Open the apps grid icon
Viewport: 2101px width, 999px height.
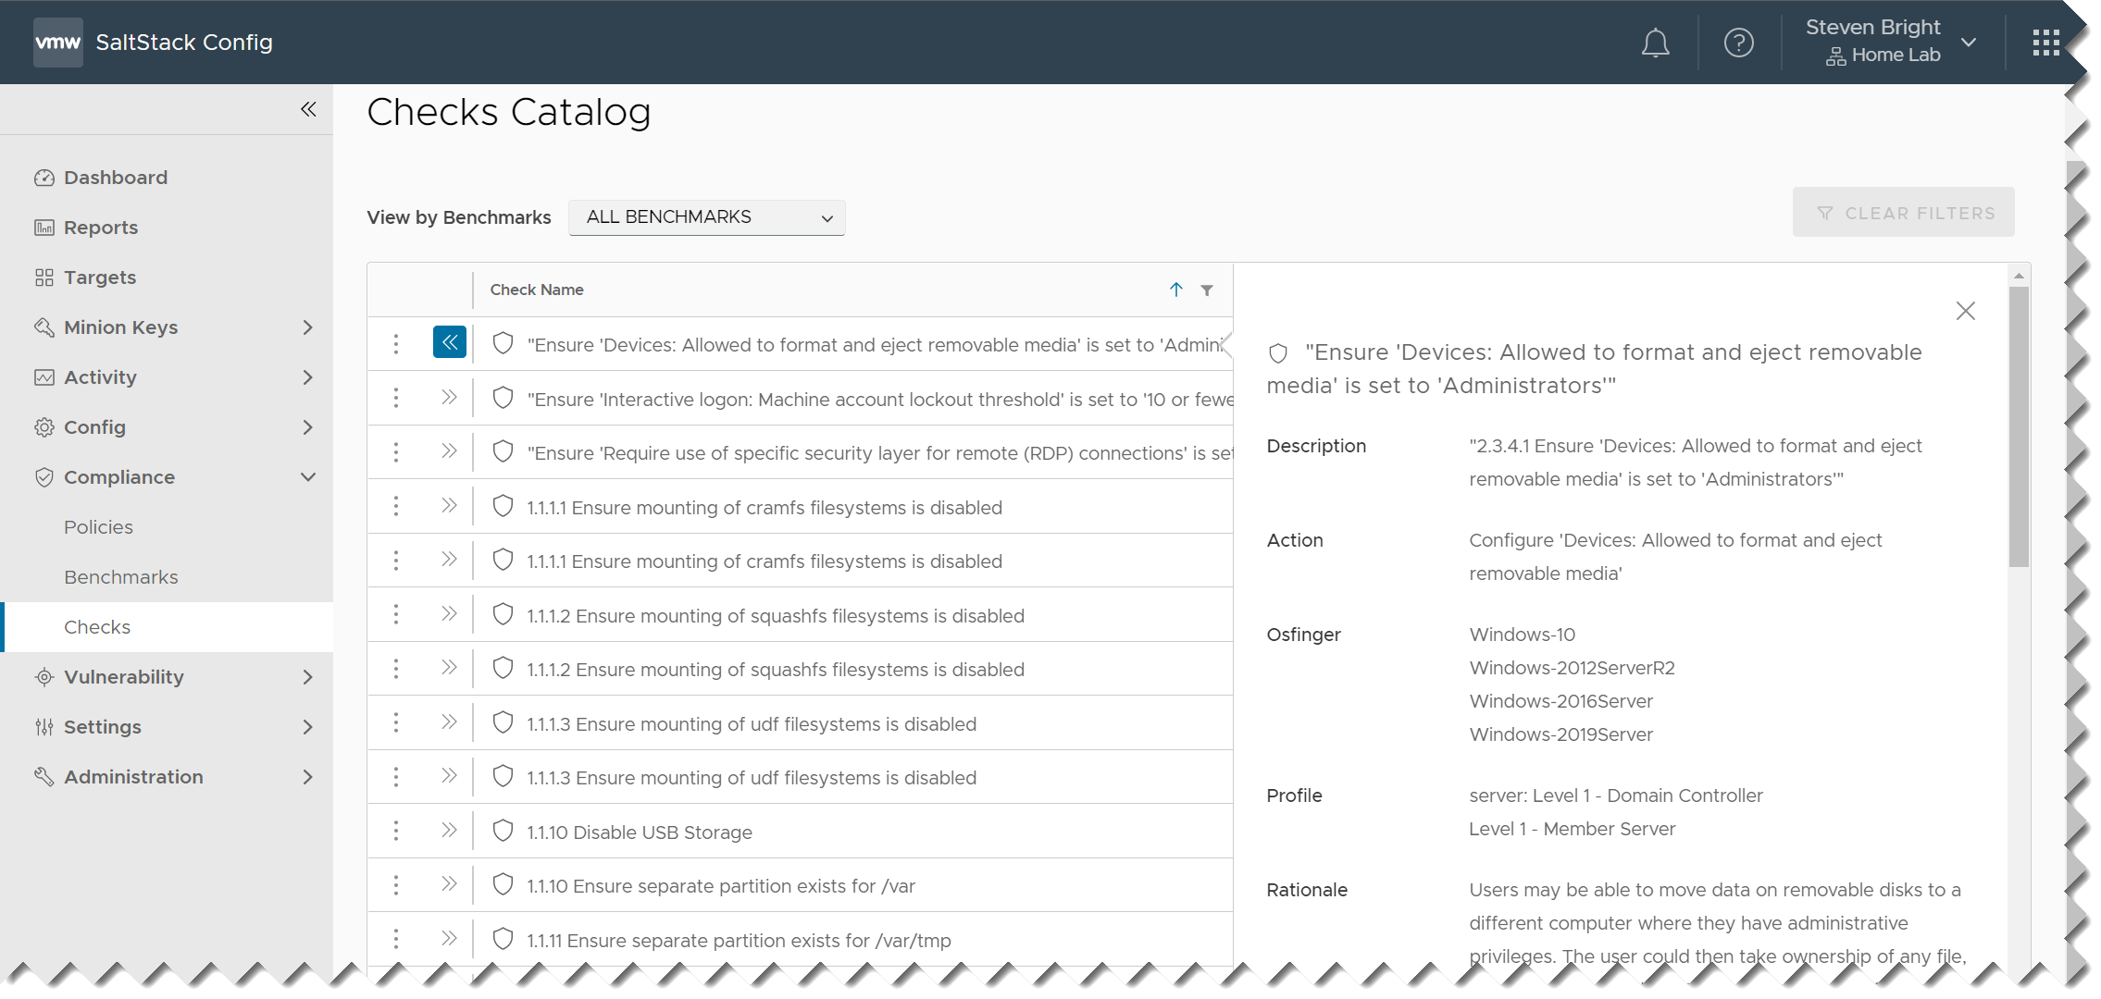tap(2045, 43)
